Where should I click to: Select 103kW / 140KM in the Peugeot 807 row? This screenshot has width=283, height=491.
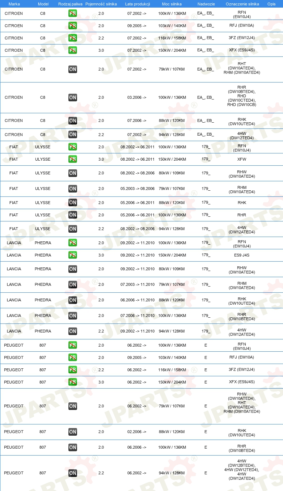pos(172,357)
